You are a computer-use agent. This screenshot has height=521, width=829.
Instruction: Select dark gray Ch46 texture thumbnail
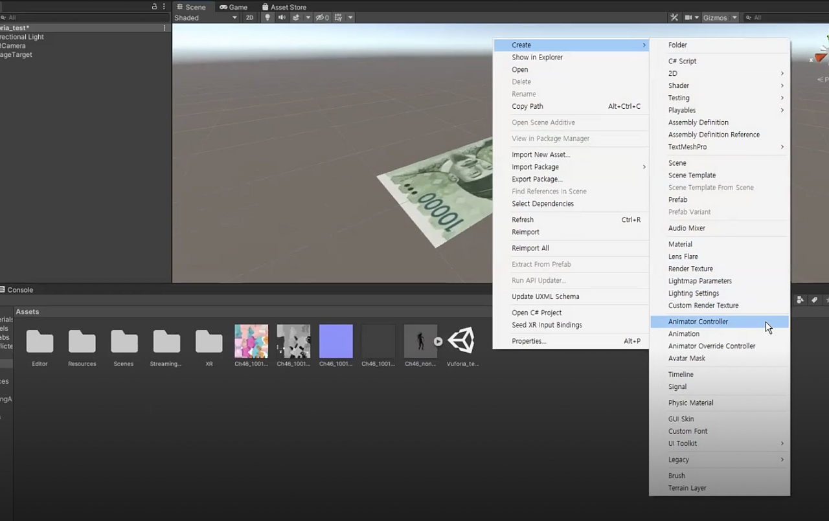point(378,341)
